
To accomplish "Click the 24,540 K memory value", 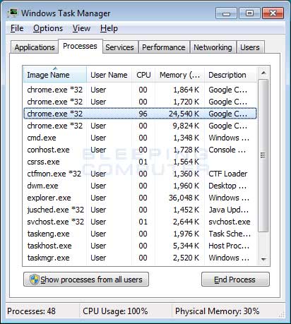I will pyautogui.click(x=184, y=114).
